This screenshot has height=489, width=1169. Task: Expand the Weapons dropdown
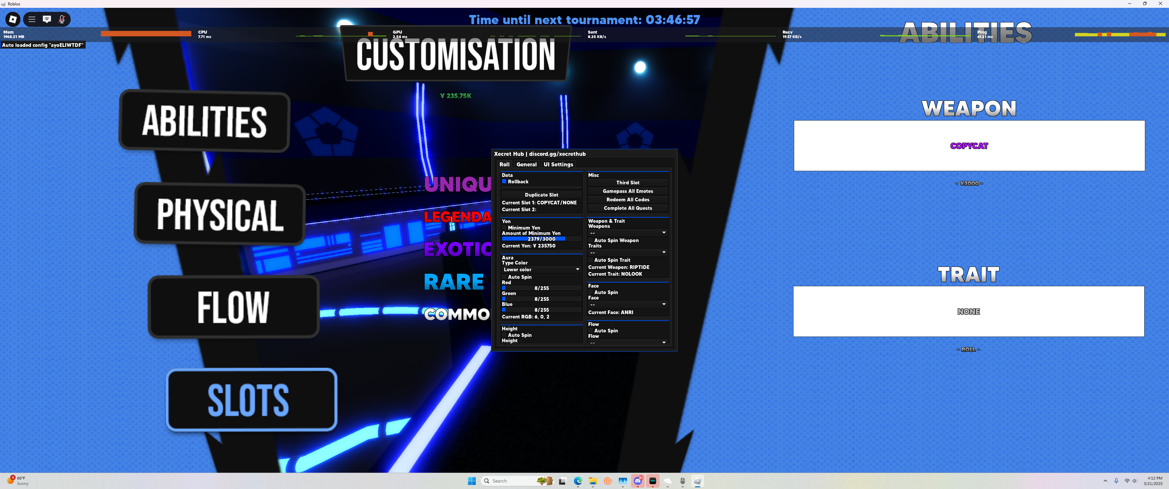pyautogui.click(x=627, y=233)
